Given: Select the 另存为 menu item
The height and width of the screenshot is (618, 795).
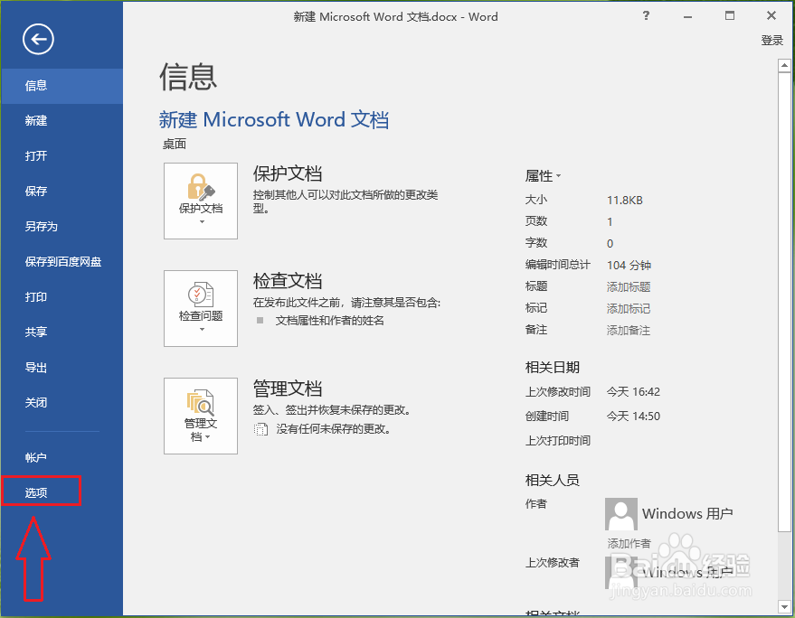Looking at the screenshot, I should point(62,227).
